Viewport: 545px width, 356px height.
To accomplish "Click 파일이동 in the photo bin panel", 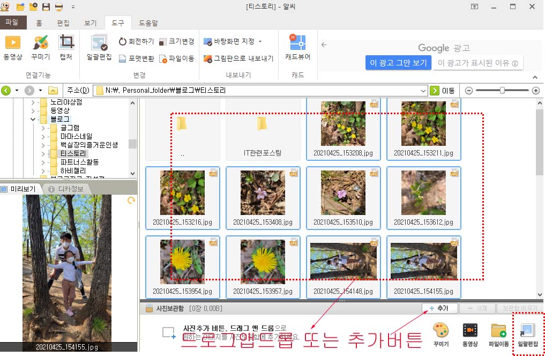I will pyautogui.click(x=498, y=334).
